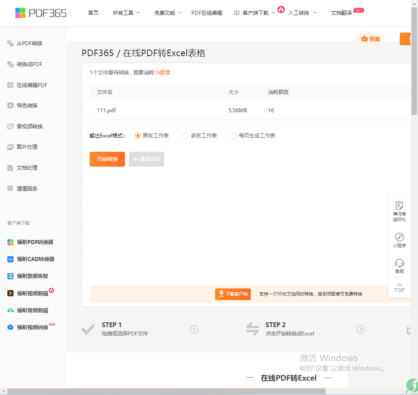Select the 文档处理 document icon
This screenshot has width=418, height=395.
coord(10,168)
